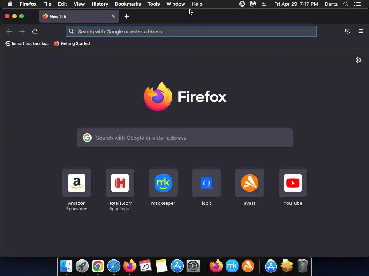Open the package box icon in Dock
Screen dimensions: 369x276
pyautogui.click(x=286, y=266)
